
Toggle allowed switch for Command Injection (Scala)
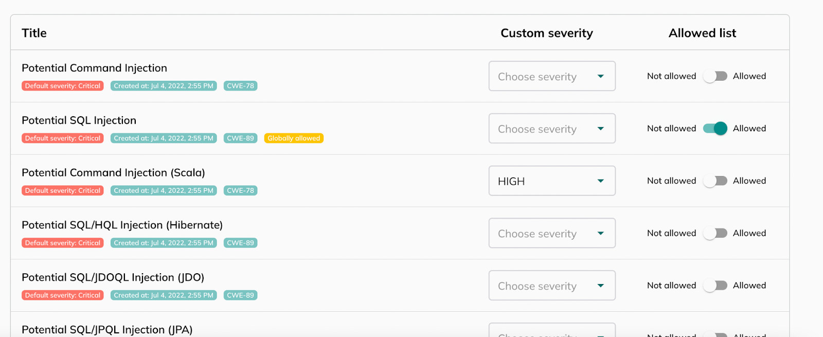[x=714, y=181]
